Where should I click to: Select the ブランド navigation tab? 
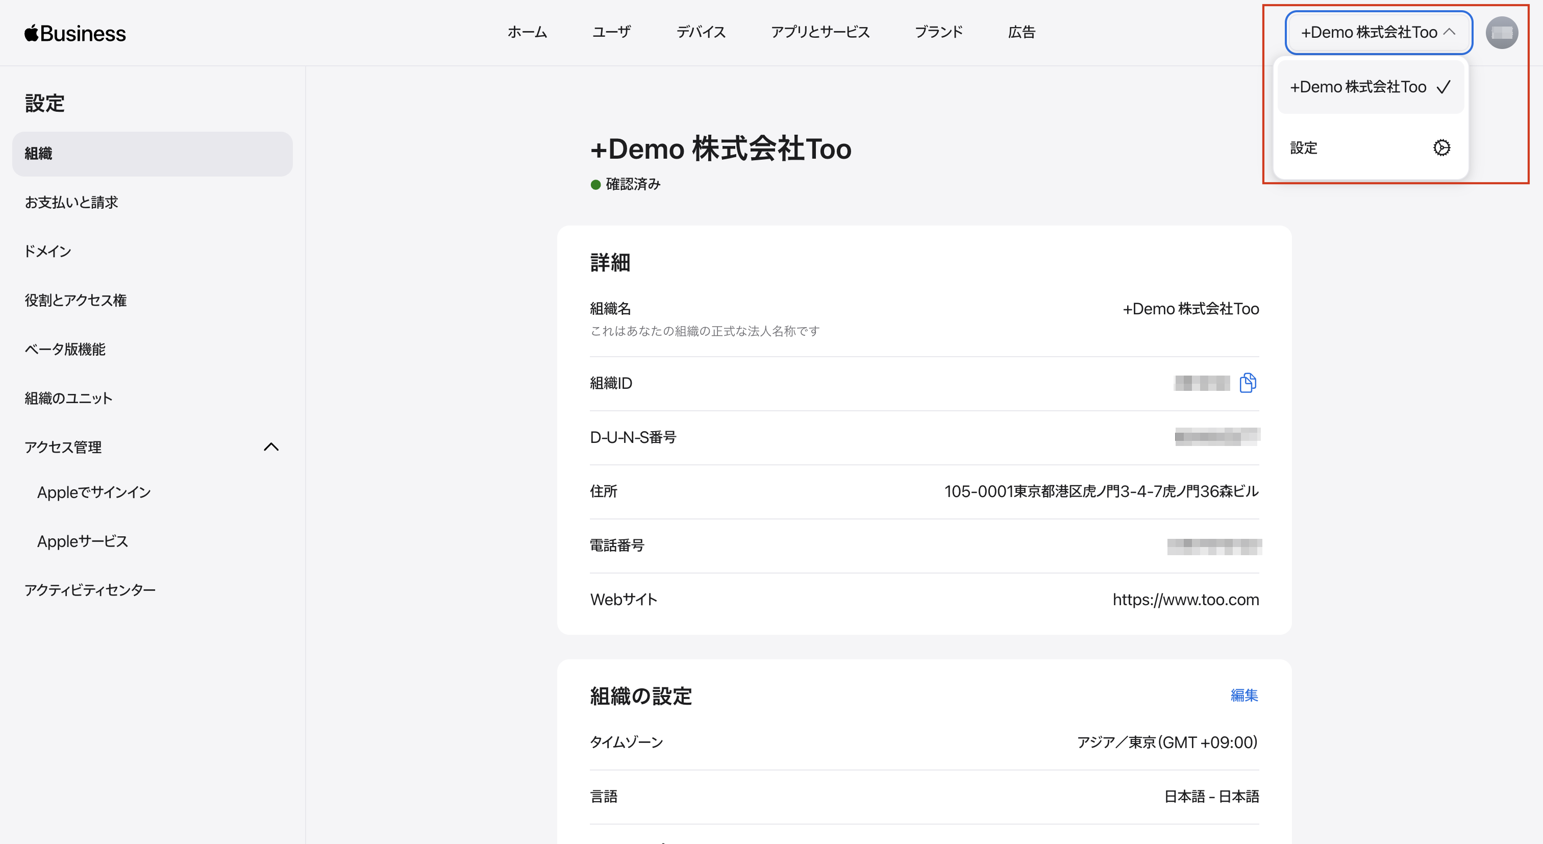(939, 32)
